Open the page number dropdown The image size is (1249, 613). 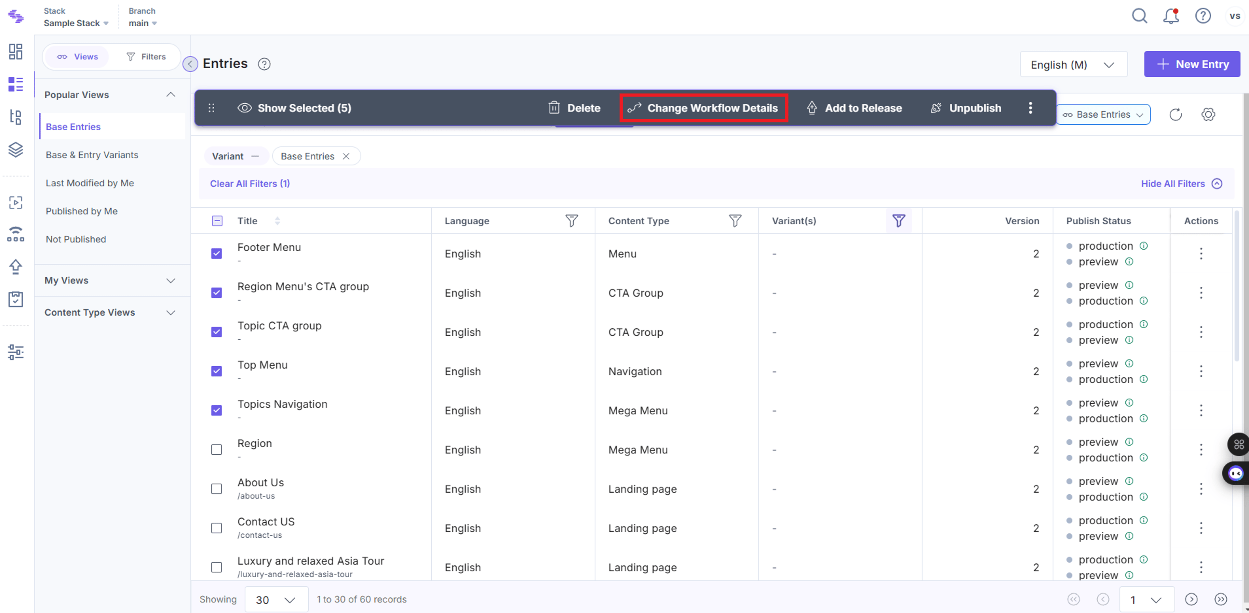click(x=1147, y=599)
